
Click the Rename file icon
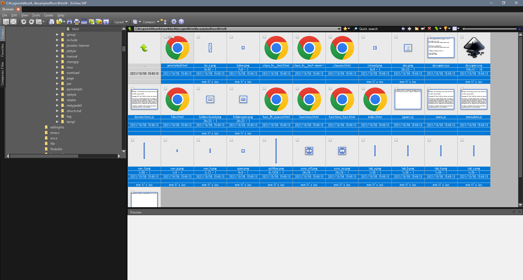click(423, 29)
